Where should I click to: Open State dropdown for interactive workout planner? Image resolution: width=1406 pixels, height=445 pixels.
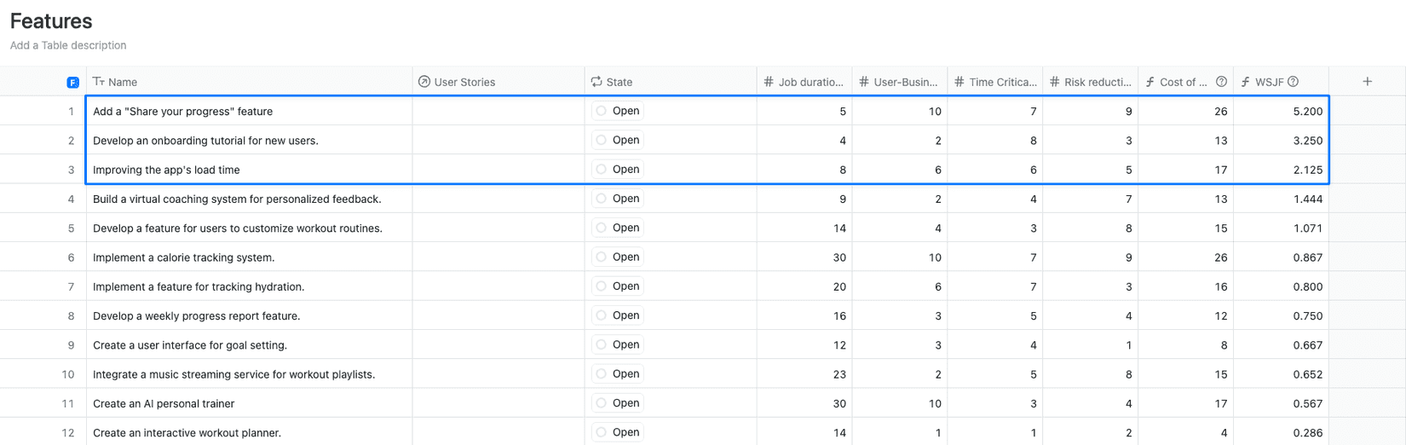[618, 432]
